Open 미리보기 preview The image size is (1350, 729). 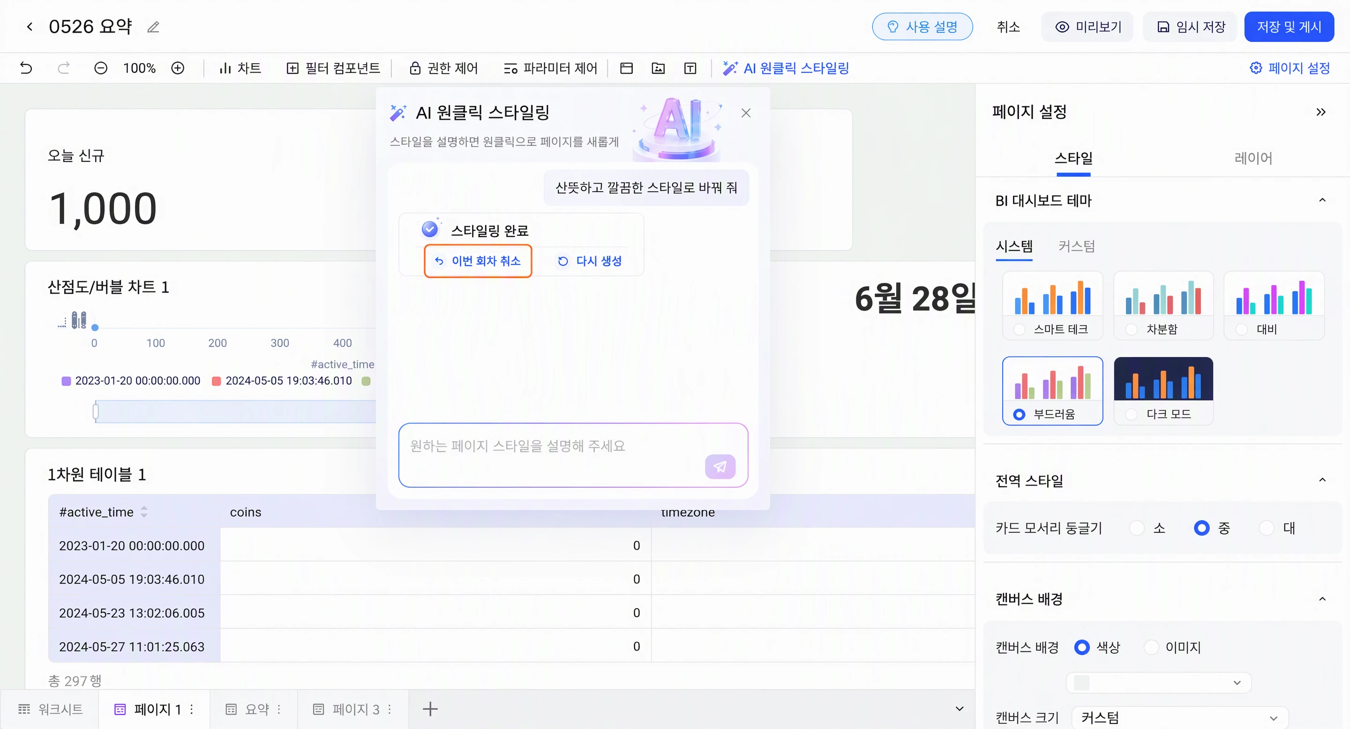(1087, 27)
